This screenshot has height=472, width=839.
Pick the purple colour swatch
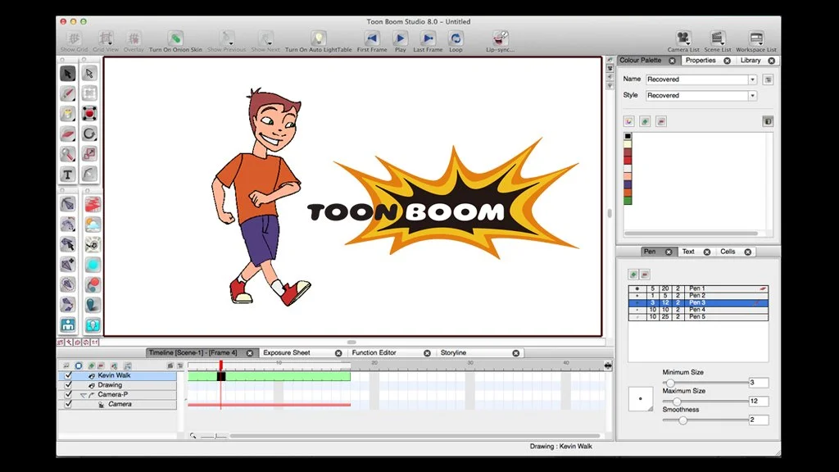628,184
